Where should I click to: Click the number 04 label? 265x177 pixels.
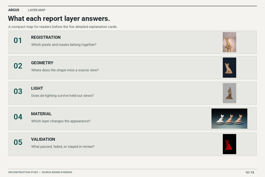(18, 117)
